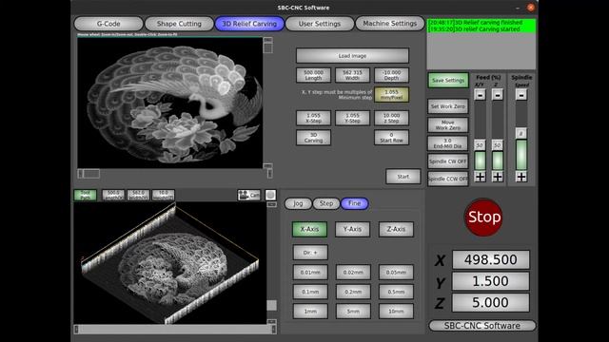The height and width of the screenshot is (342, 609).
Task: Pick the 1mm step size
Action: [x=310, y=311]
